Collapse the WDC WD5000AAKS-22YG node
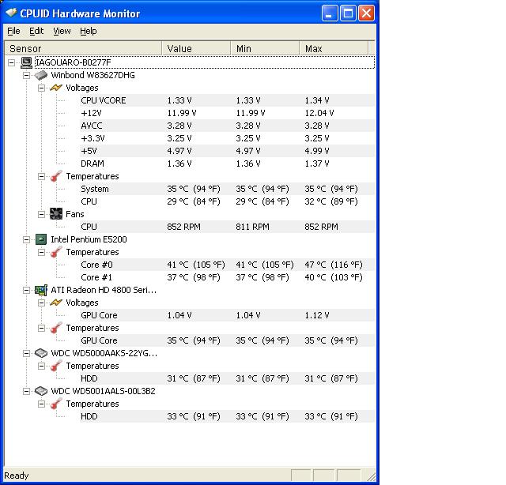 pos(26,353)
